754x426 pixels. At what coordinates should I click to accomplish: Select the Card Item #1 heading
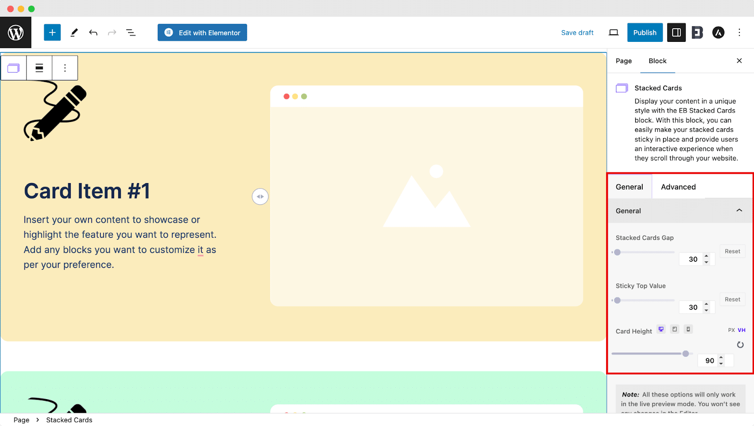pos(87,191)
